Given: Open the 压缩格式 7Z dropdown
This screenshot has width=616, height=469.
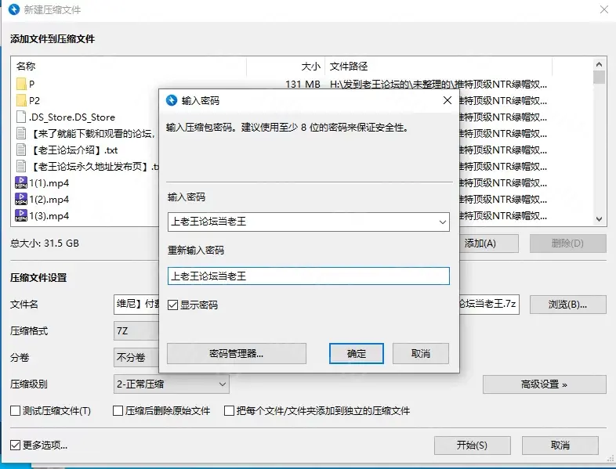Looking at the screenshot, I should pyautogui.click(x=136, y=331).
